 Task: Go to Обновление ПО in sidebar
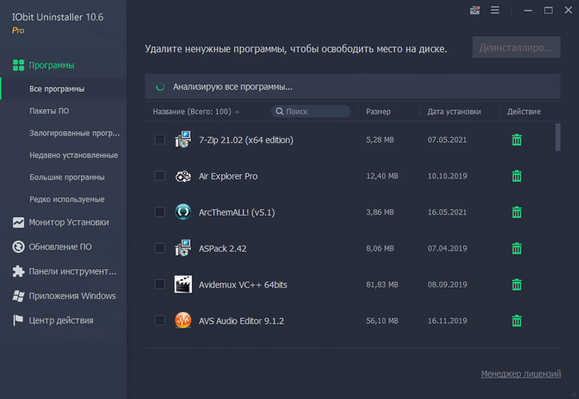pos(60,247)
